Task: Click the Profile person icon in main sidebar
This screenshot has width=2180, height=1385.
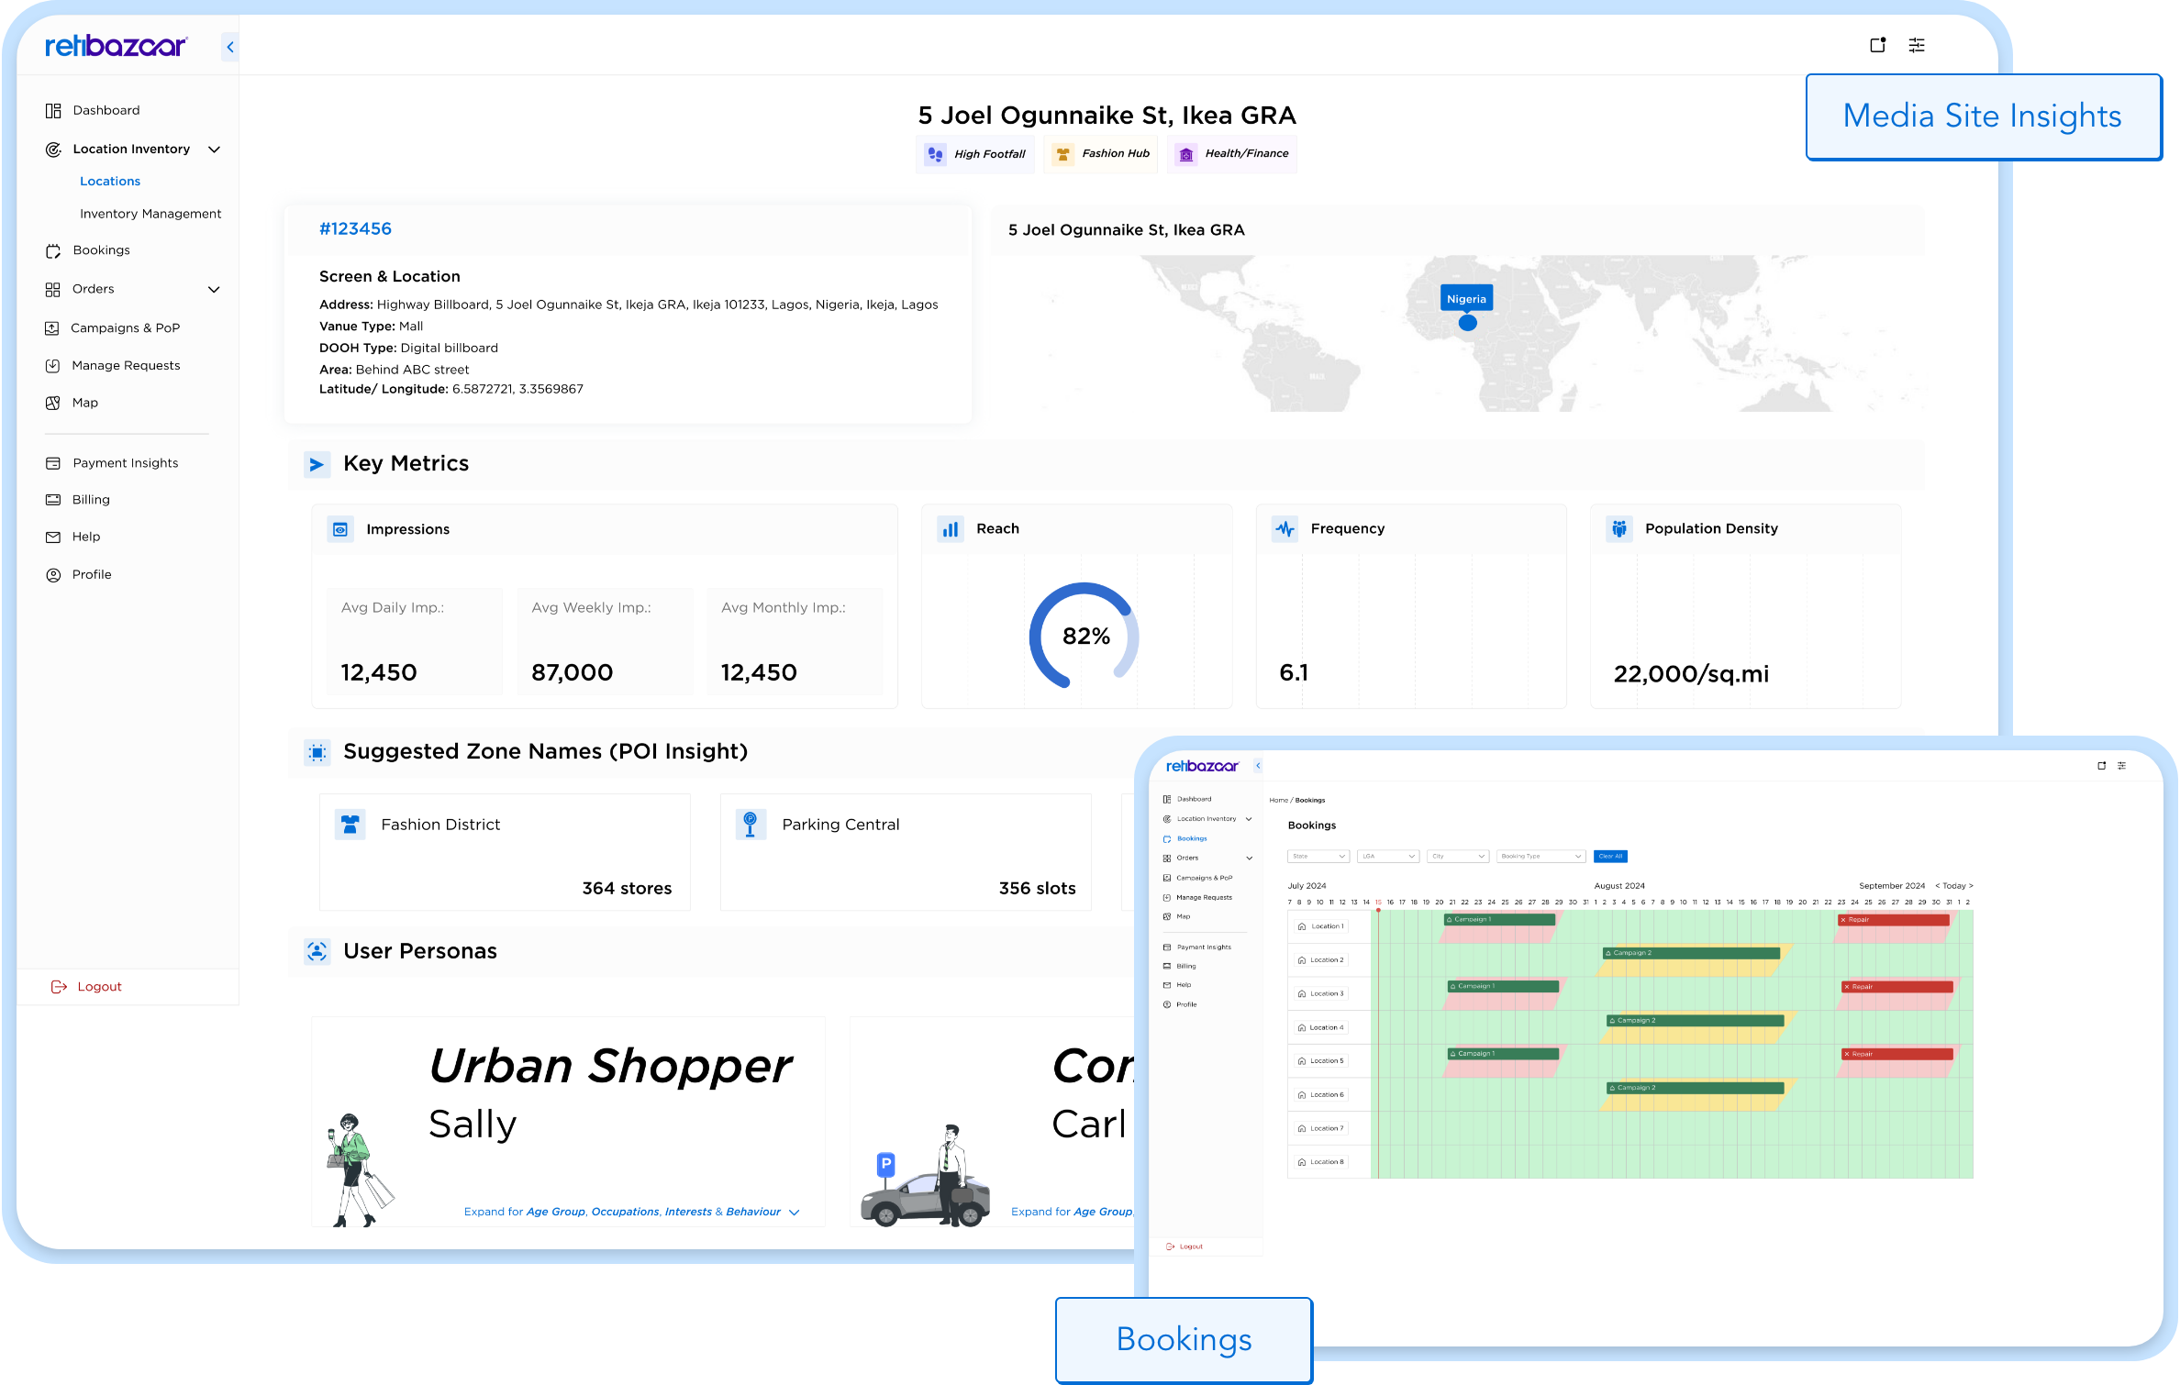Action: [x=53, y=575]
